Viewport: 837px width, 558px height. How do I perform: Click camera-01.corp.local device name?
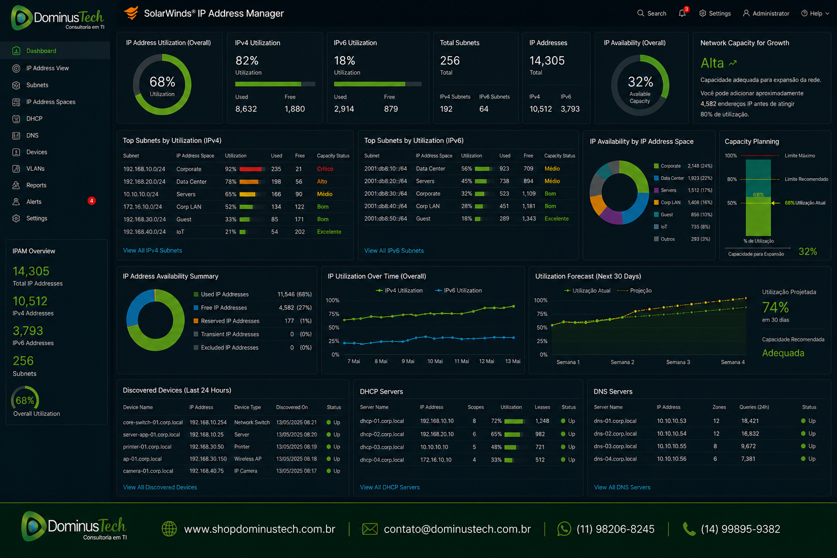(148, 471)
